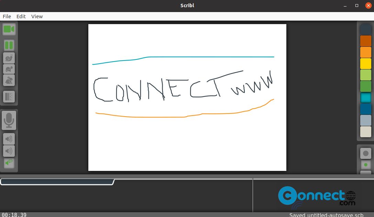This screenshot has width=374, height=217.
Task: Click the striped columns icon in left toolbar
Action: (x=9, y=97)
